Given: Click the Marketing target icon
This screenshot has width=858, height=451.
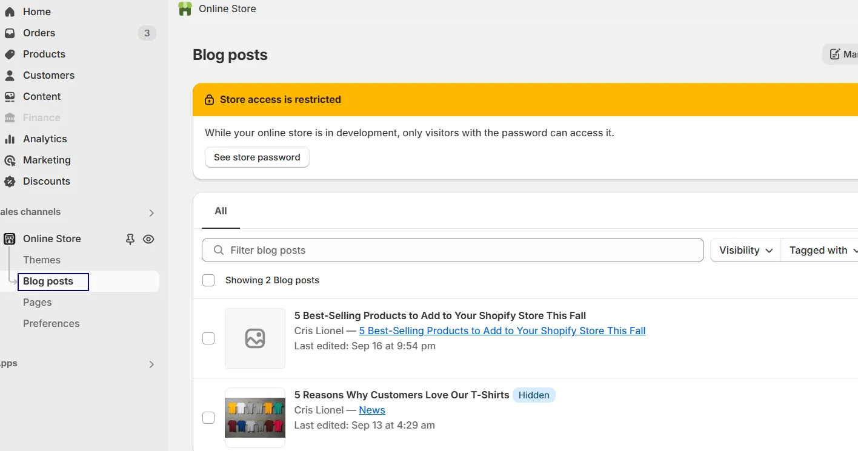Looking at the screenshot, I should 10,160.
